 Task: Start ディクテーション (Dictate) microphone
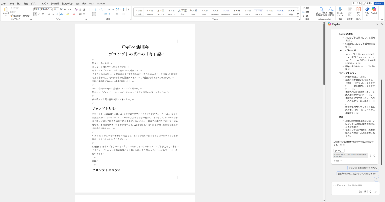click(x=340, y=11)
